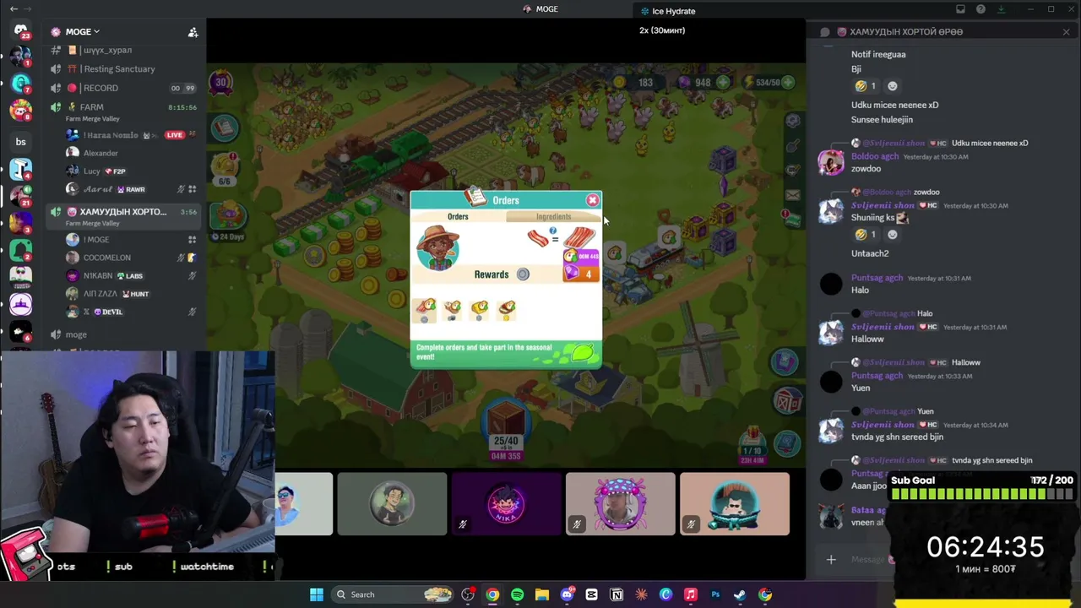Select the third order thumbnail under Rewards
This screenshot has height=608, width=1081.
pos(480,309)
